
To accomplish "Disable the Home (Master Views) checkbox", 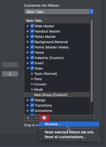I will pos(32,47).
